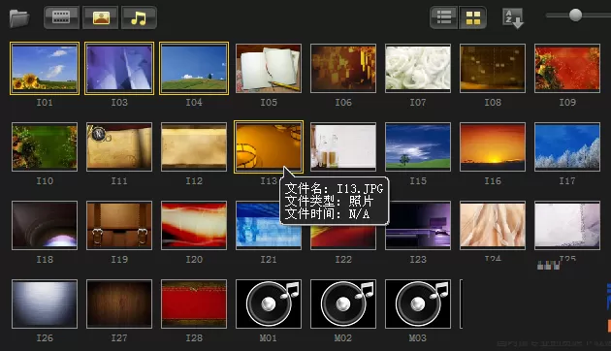Select the I13 film reel thumbnail
Image resolution: width=611 pixels, height=351 pixels.
[269, 146]
